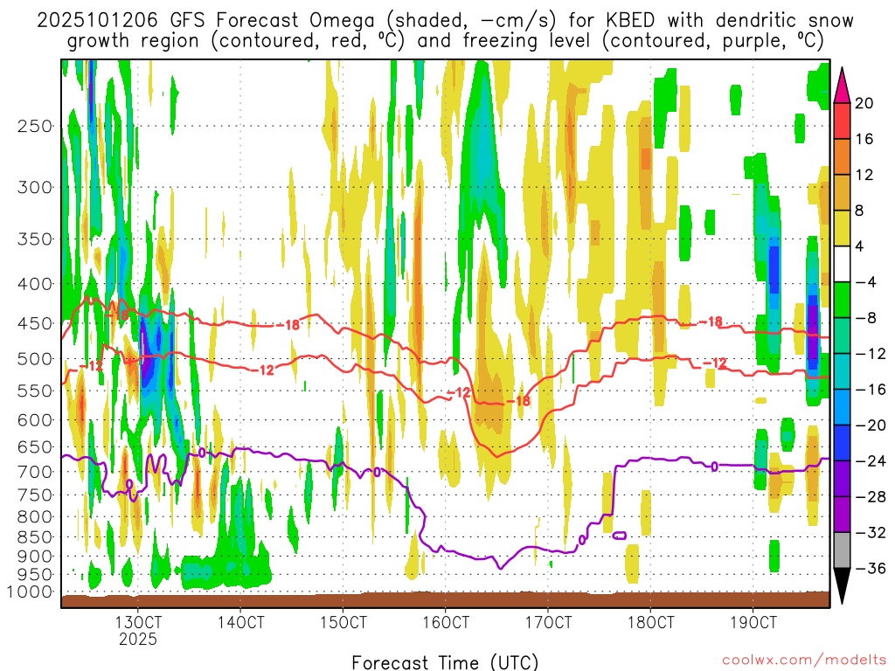
Task: Select the '1000' pressure level label
Action: 31,592
